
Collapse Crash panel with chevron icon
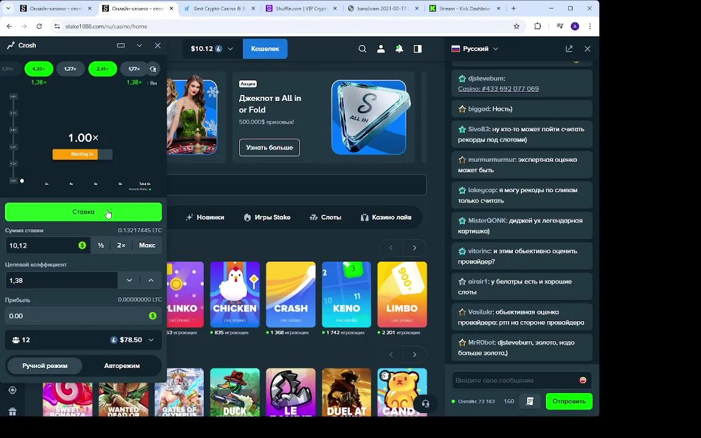coord(139,45)
